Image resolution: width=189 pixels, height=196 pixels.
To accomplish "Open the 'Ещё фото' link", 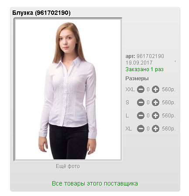I will pos(68,166).
